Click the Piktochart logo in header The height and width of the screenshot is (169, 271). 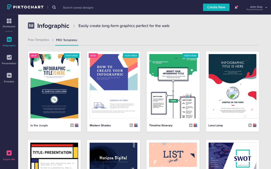25,7
